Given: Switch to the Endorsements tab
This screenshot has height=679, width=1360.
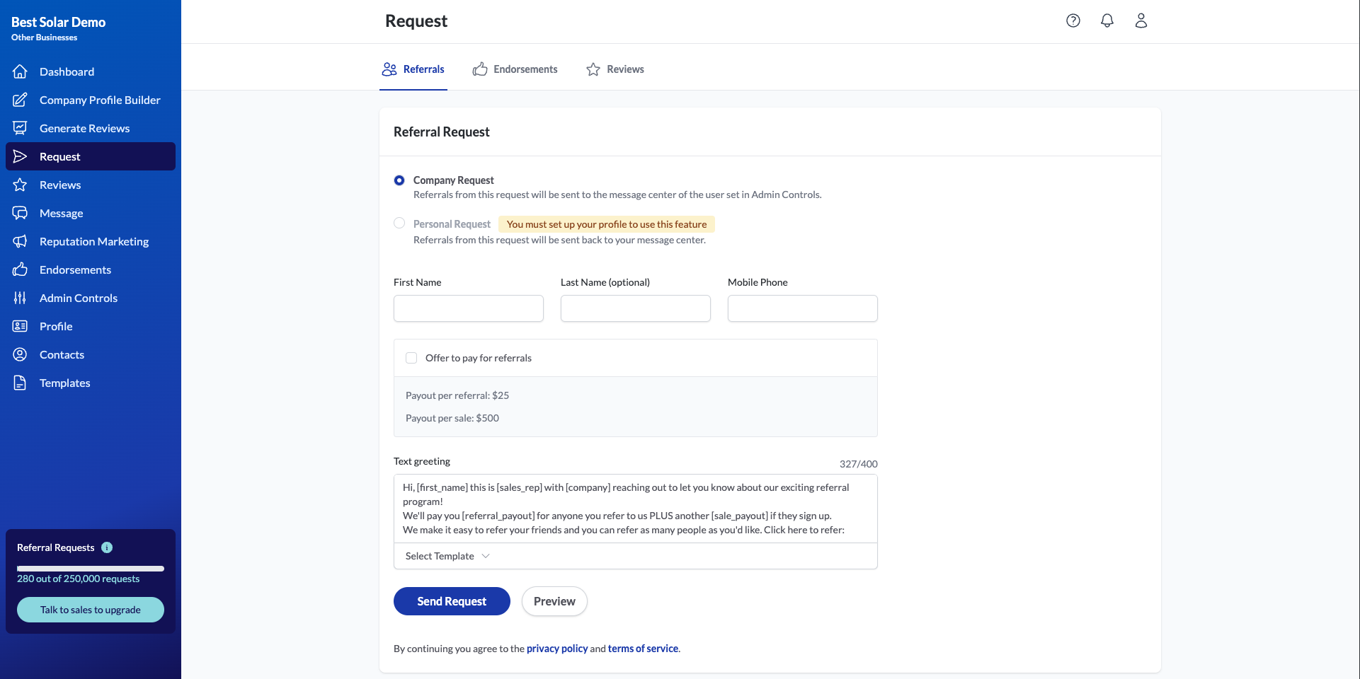Looking at the screenshot, I should pyautogui.click(x=515, y=69).
